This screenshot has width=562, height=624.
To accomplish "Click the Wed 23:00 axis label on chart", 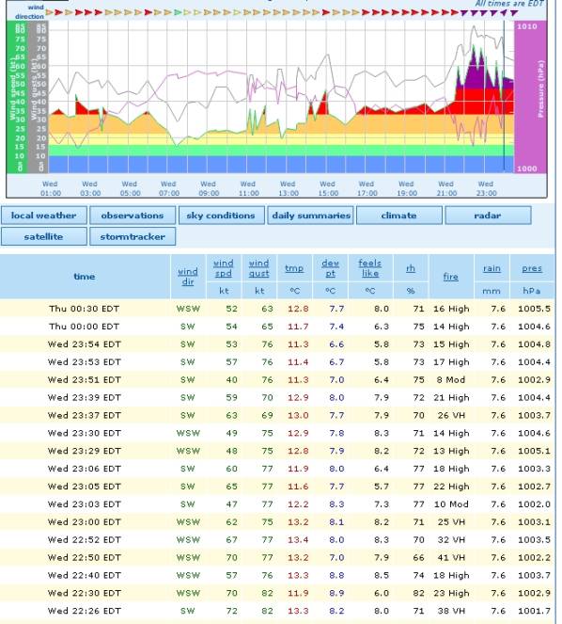I will coord(486,188).
